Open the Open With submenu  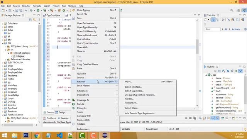pyautogui.click(x=95, y=47)
